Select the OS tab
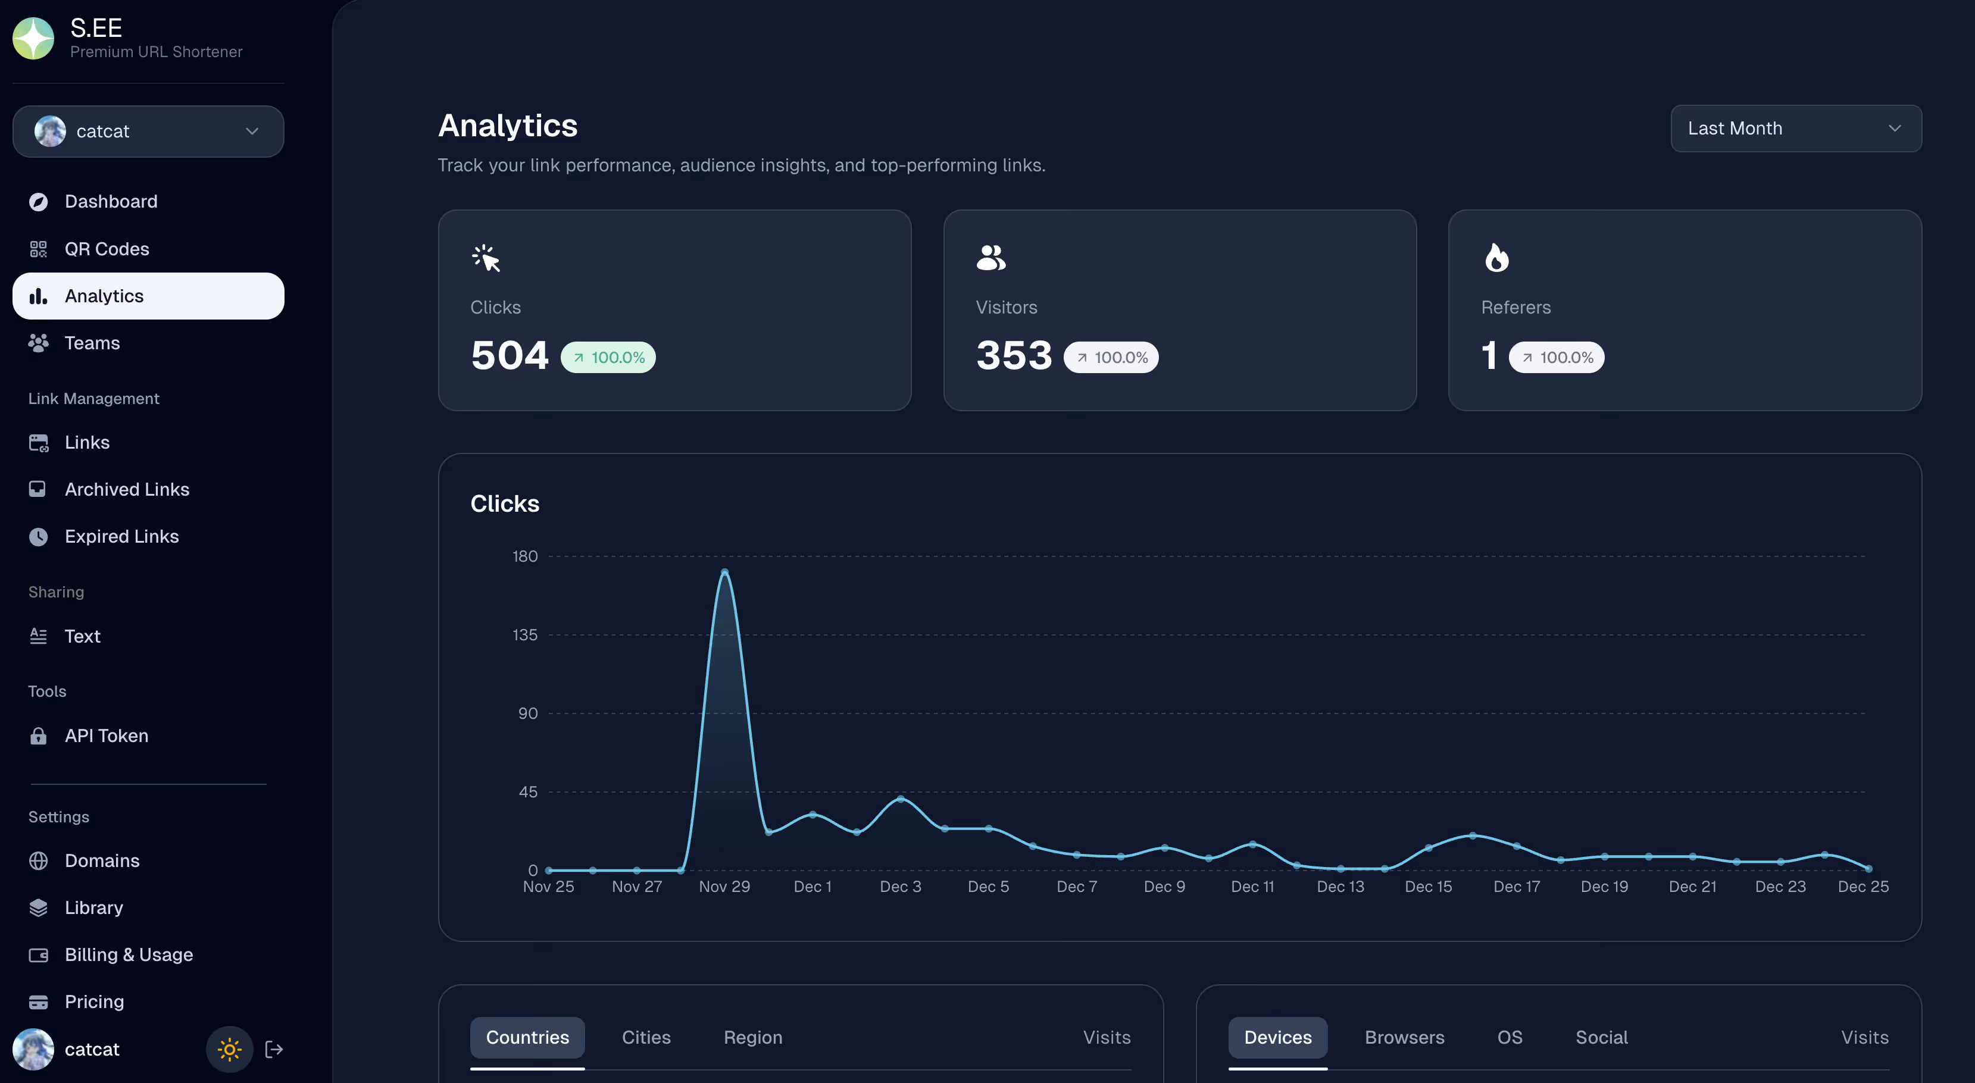Viewport: 1975px width, 1083px height. (1509, 1037)
